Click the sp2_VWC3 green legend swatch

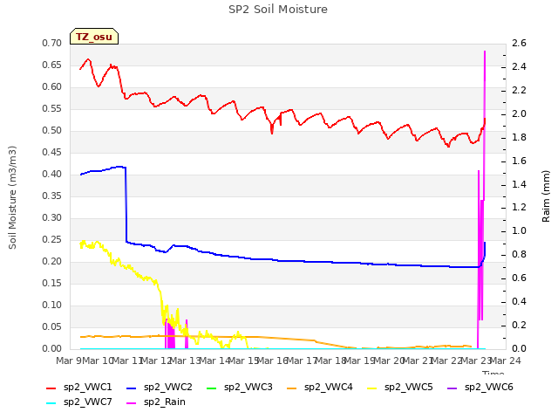pos(211,388)
